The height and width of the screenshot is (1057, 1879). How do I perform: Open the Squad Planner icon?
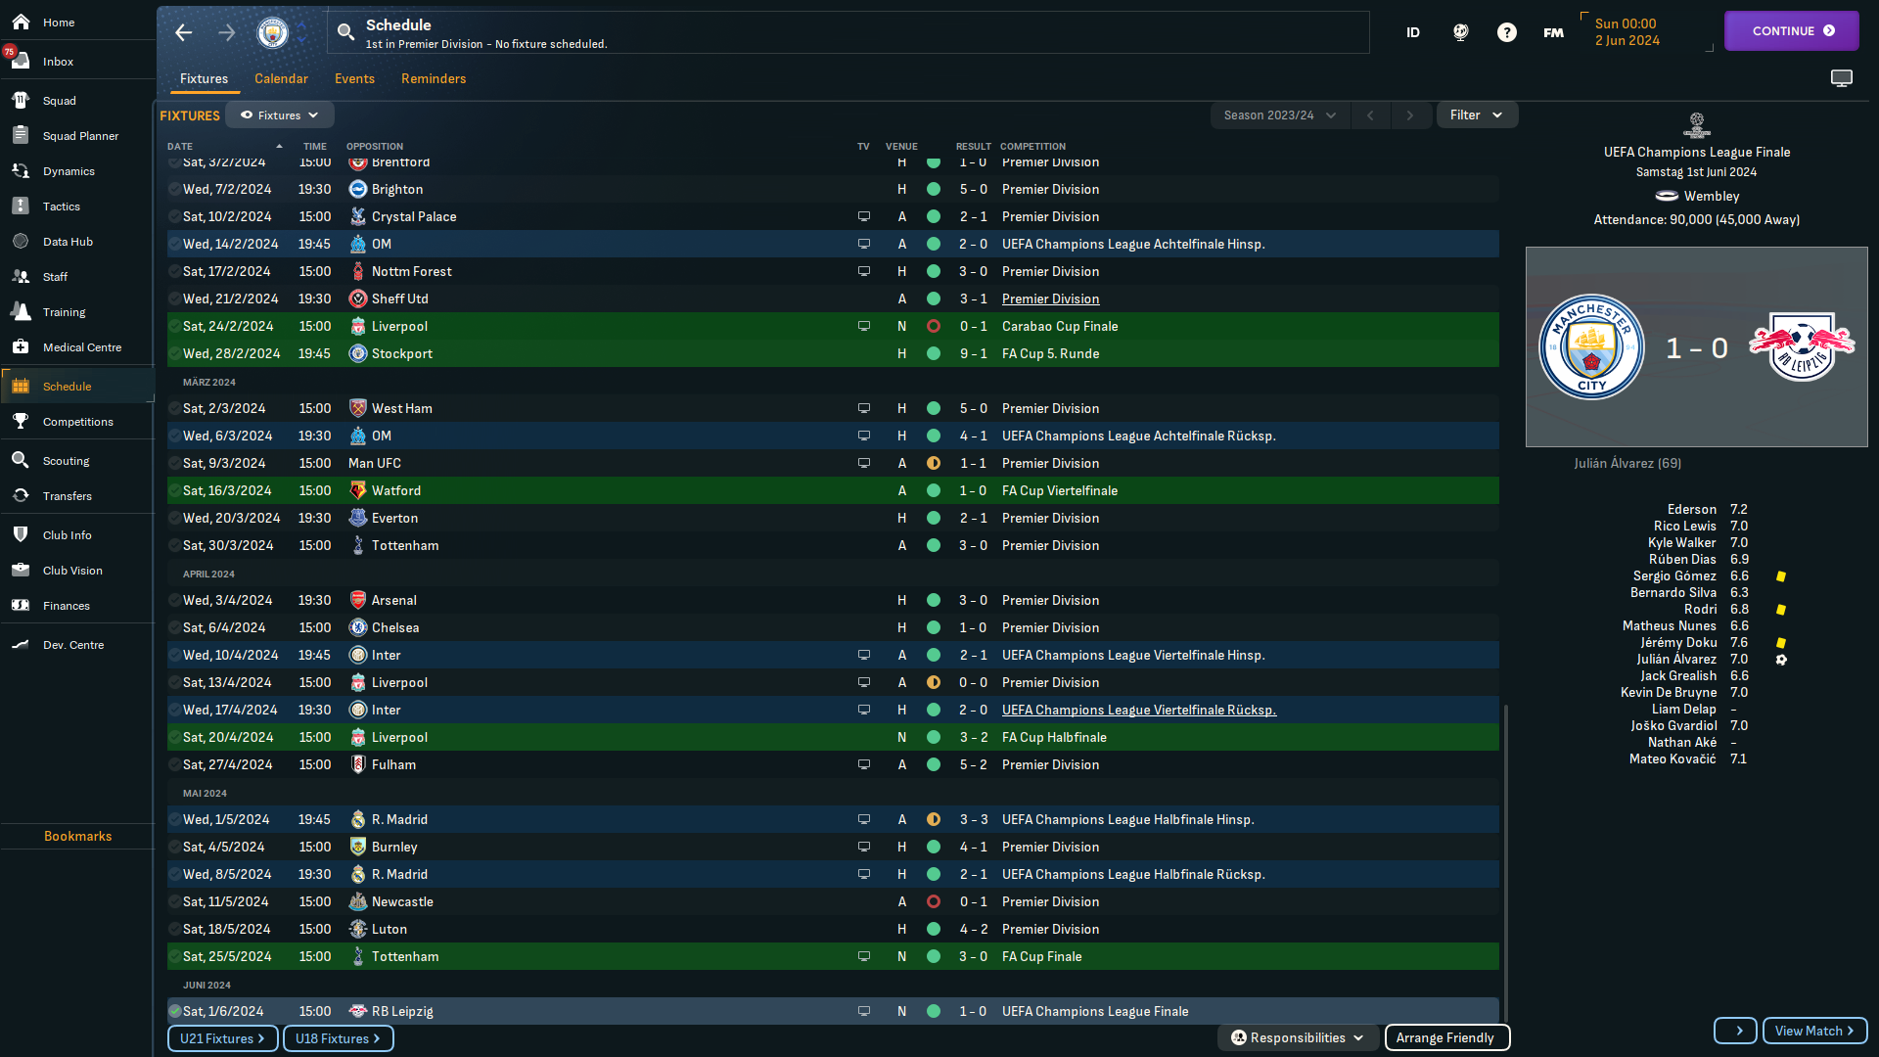(x=21, y=135)
